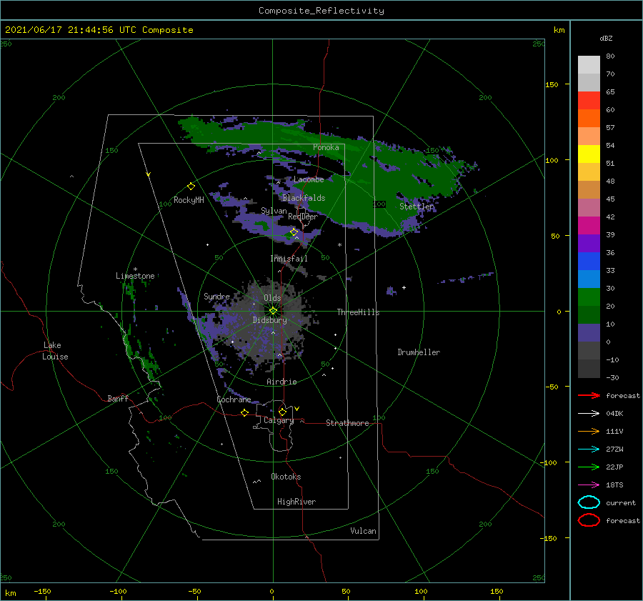643x601 pixels.
Task: Select the 36 dBZ purple color swatch
Action: pyautogui.click(x=589, y=243)
